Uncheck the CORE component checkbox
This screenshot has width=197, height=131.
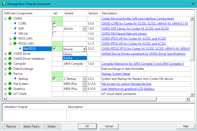pyautogui.click(x=54, y=24)
